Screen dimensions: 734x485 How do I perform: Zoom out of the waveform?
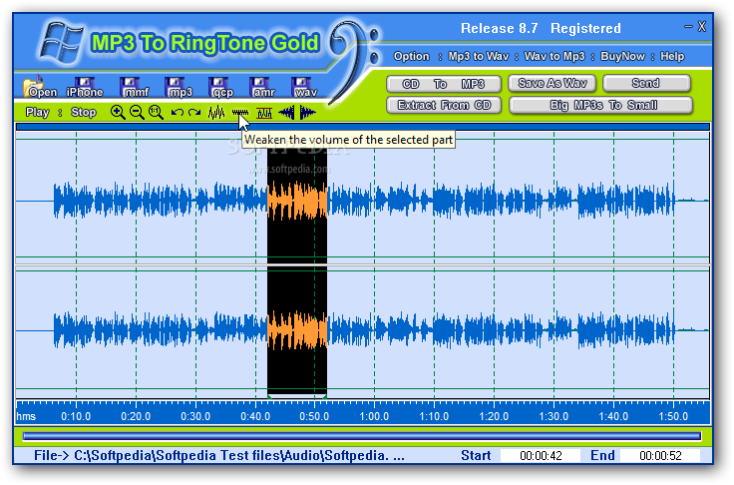pyautogui.click(x=137, y=113)
